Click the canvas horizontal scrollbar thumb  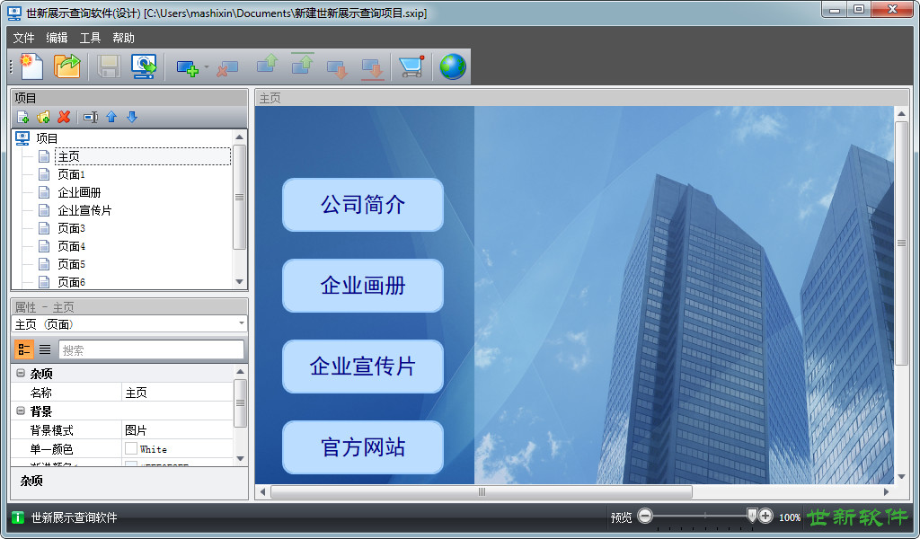pyautogui.click(x=482, y=491)
